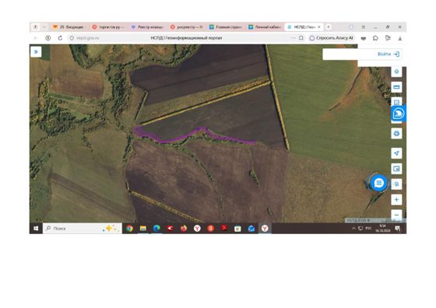
Task: Open Firefox from taskbar
Action: [184, 229]
